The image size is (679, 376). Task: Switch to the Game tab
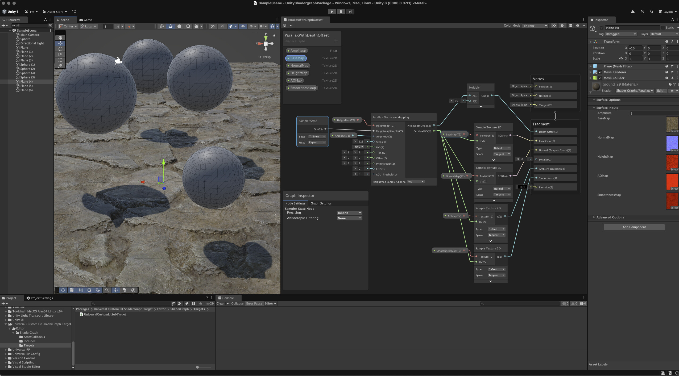click(x=86, y=20)
